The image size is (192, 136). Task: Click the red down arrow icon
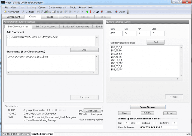[x=91, y=12]
